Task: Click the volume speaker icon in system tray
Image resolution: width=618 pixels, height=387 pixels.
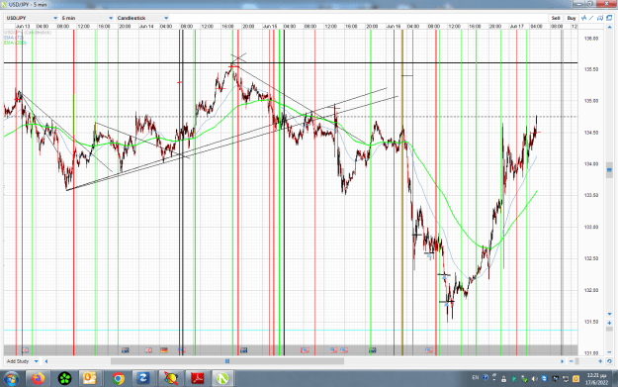Action: [x=534, y=379]
